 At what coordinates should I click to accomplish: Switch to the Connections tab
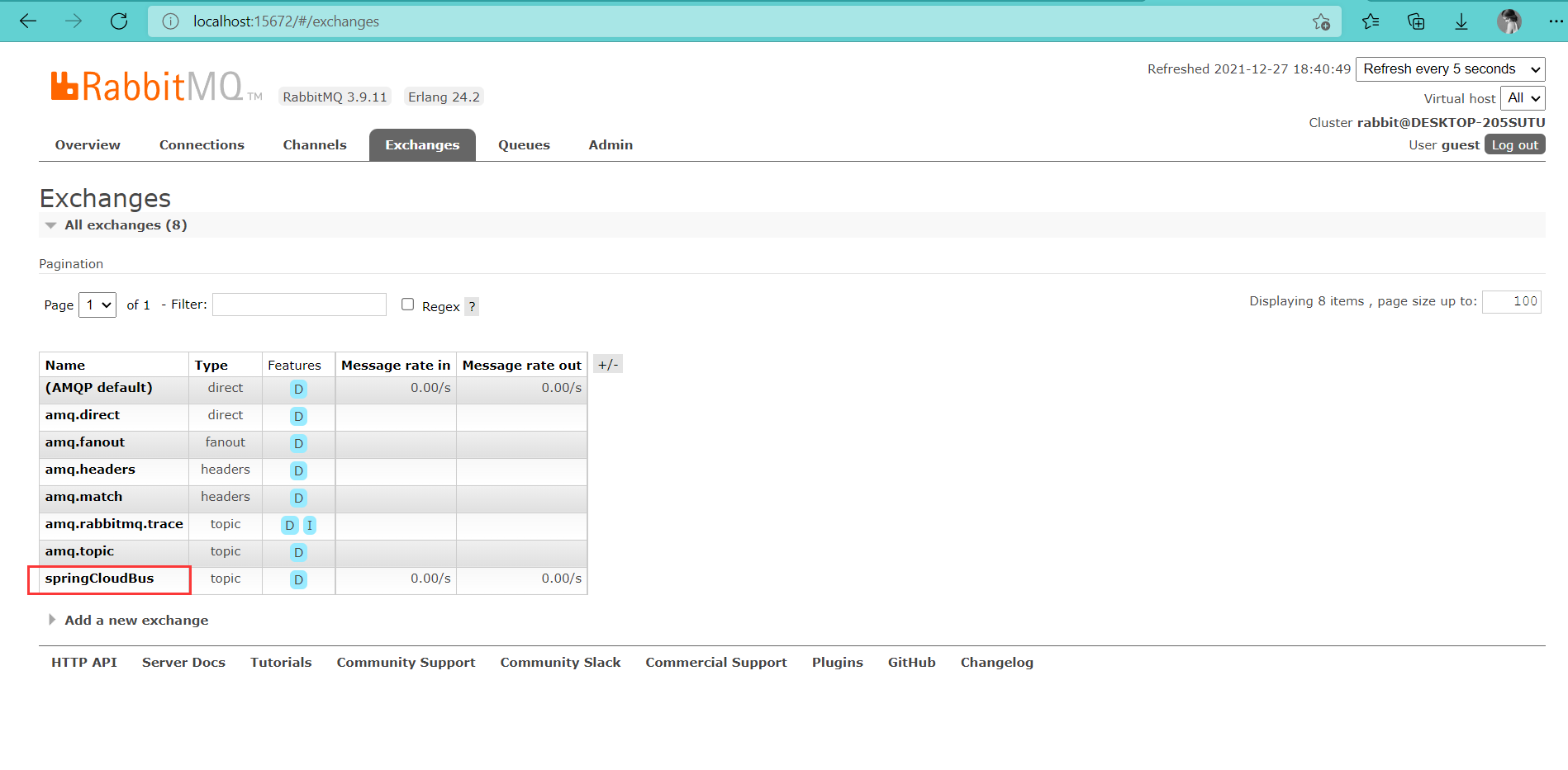tap(202, 145)
